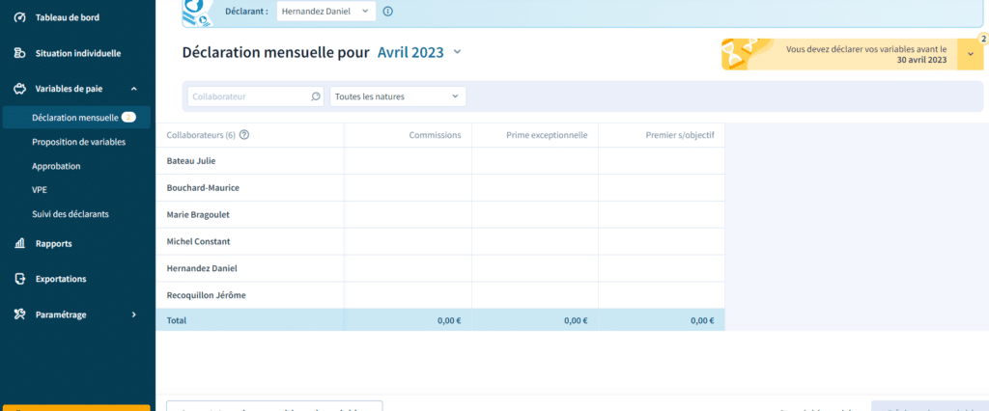Select Déclaration mensuelle submenu item
989x411 pixels.
point(75,118)
